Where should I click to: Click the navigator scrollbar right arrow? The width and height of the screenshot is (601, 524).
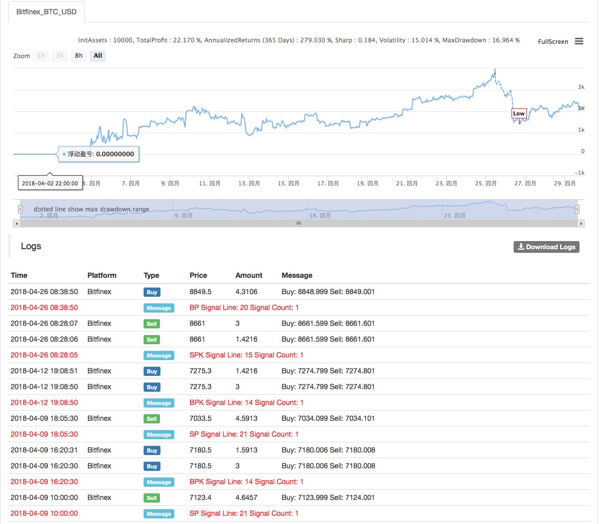(581, 223)
